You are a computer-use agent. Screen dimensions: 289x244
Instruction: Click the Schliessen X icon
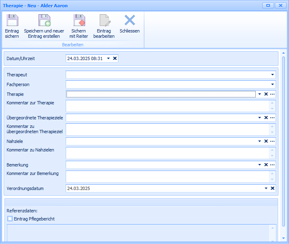pyautogui.click(x=130, y=20)
